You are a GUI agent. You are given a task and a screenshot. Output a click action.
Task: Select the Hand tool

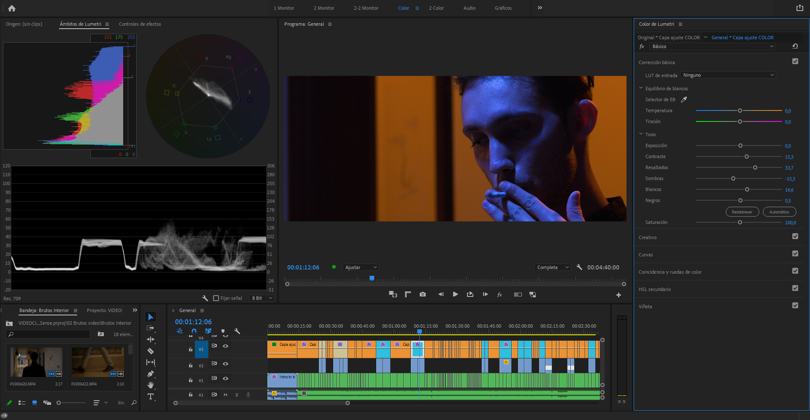(151, 385)
